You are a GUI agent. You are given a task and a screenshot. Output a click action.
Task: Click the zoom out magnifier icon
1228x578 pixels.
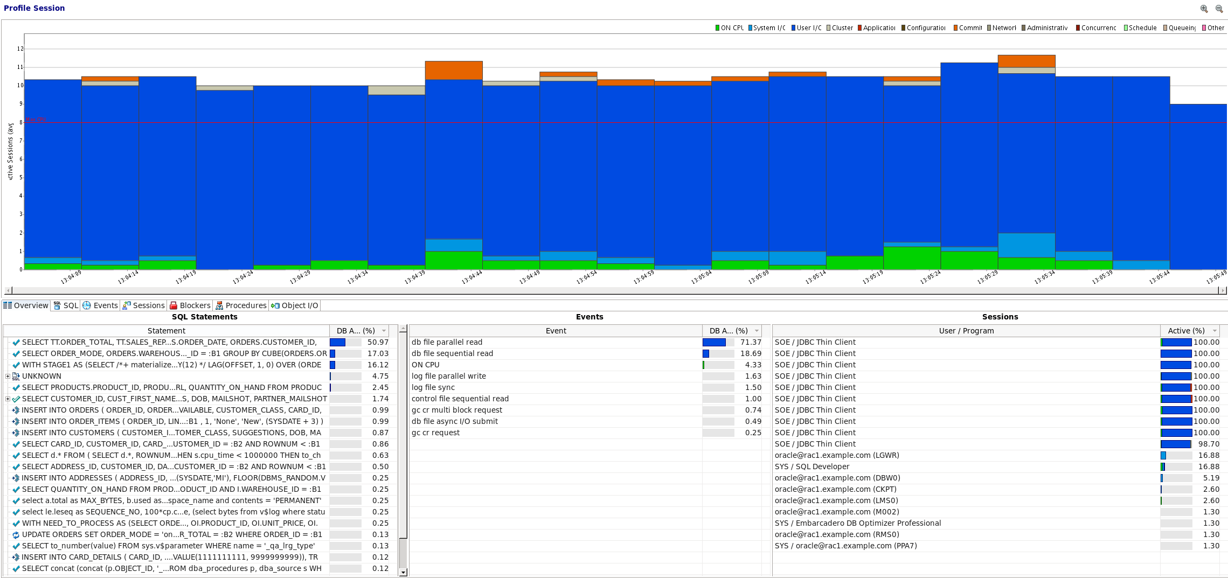pyautogui.click(x=1219, y=9)
